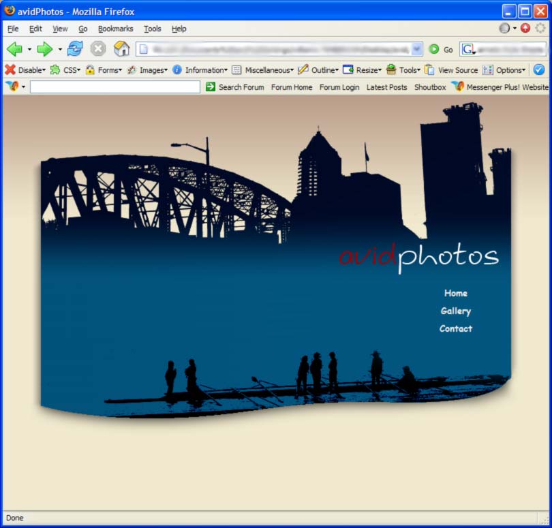
Task: Open the Latest Posts toolbar link
Action: tap(386, 87)
